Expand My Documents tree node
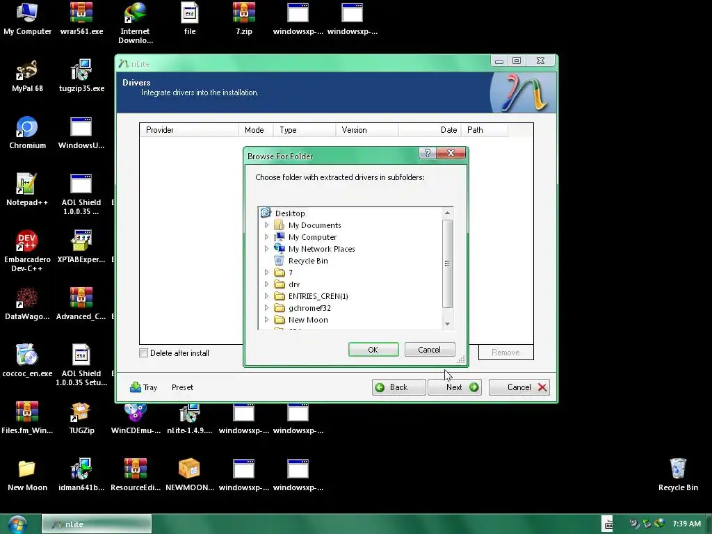The height and width of the screenshot is (534, 712). tap(266, 225)
